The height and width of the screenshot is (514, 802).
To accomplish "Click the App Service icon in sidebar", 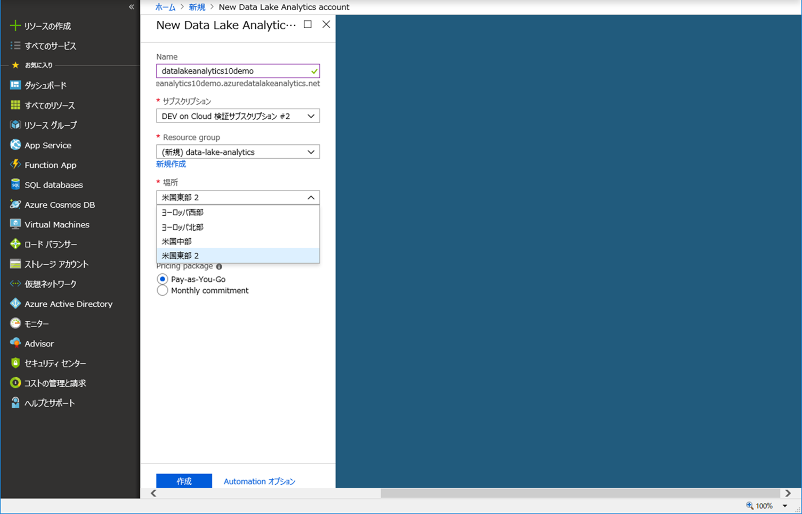I will (15, 145).
